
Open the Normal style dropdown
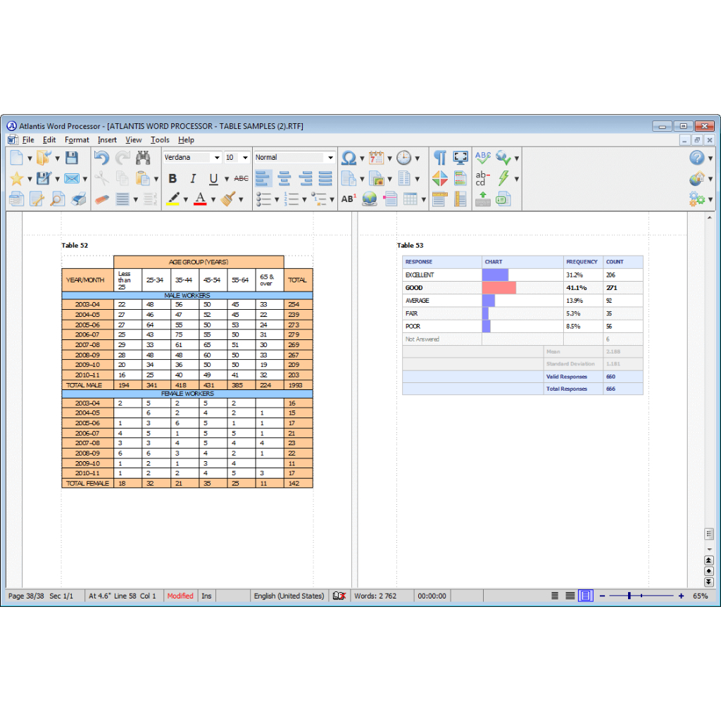point(330,158)
